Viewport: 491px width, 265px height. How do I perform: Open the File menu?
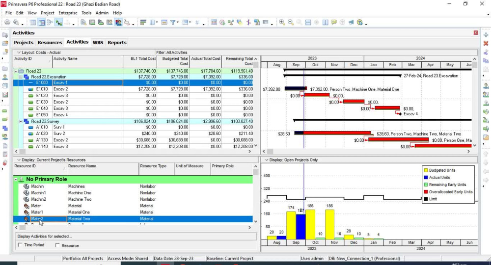point(8,13)
